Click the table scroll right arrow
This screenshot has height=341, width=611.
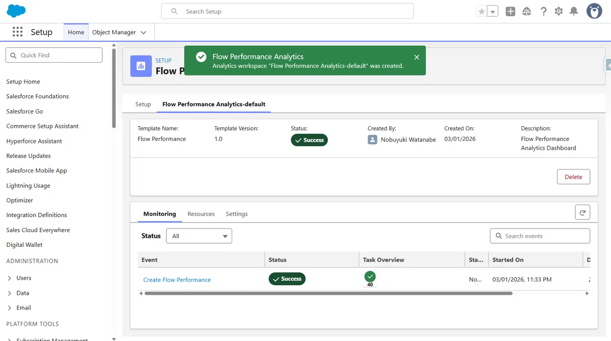coord(587,293)
